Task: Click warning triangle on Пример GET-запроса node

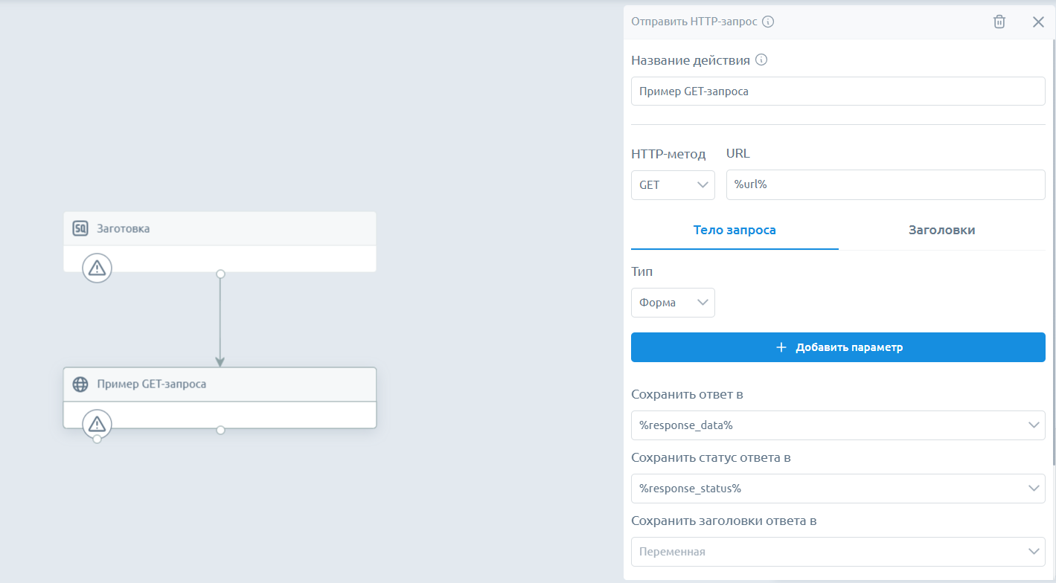Action: [97, 424]
